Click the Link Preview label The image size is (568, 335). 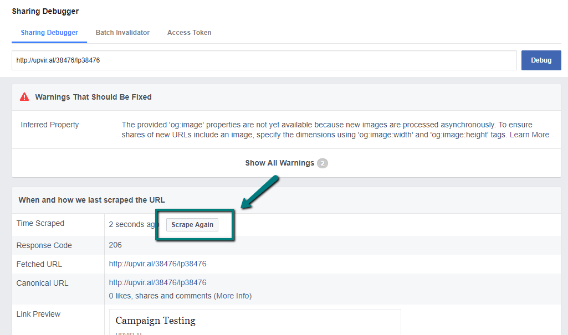point(38,314)
